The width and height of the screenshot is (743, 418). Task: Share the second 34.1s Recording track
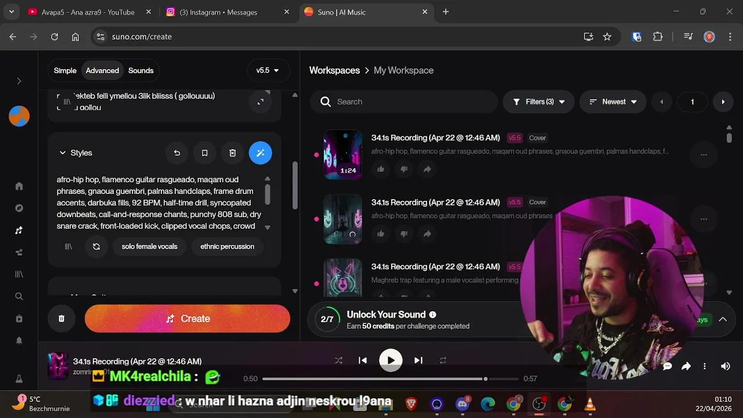[x=427, y=233]
